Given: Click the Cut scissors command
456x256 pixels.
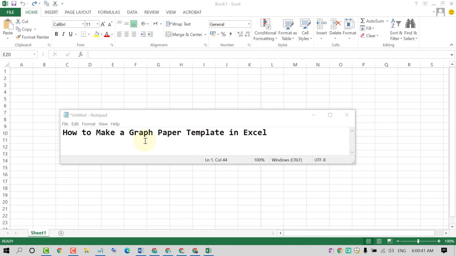Looking at the screenshot, I should coord(22,22).
